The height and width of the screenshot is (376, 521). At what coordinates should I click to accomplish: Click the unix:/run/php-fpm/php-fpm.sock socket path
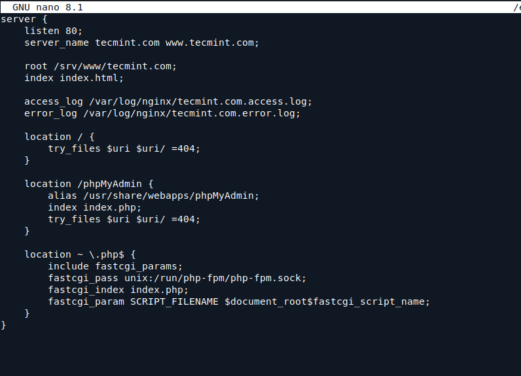215,278
